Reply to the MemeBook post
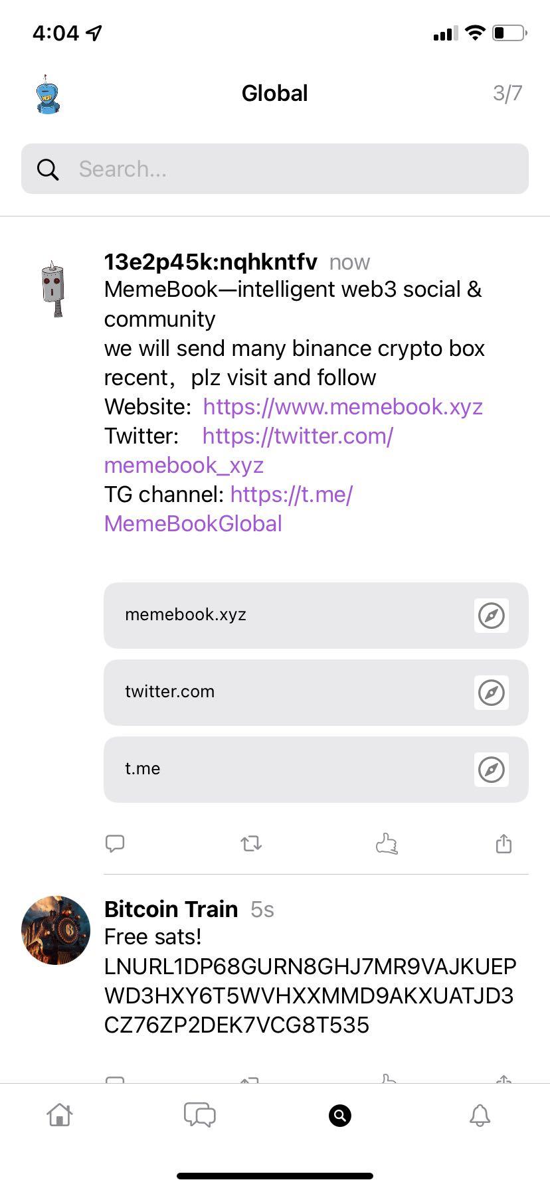The height and width of the screenshot is (1190, 550). 115,843
